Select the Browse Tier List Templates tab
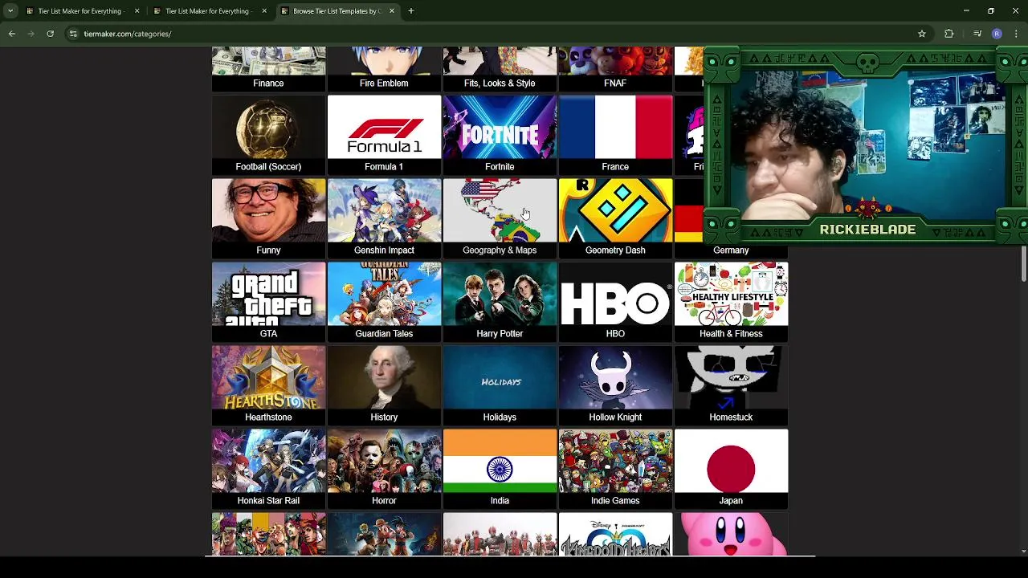This screenshot has width=1028, height=578. [336, 11]
